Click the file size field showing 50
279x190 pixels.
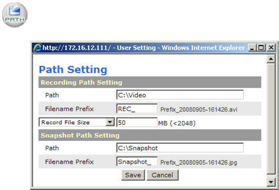pyautogui.click(x=137, y=122)
